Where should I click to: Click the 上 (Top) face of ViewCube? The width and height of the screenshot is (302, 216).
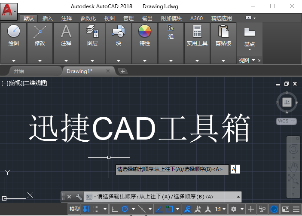tap(287, 102)
